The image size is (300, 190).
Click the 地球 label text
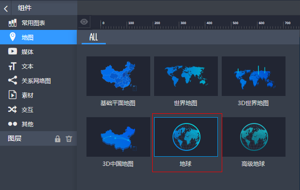click(x=186, y=164)
